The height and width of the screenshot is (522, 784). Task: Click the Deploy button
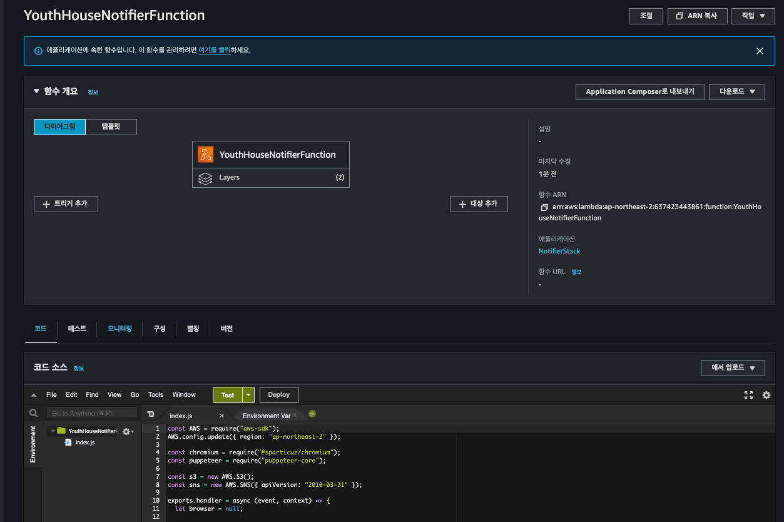coord(279,395)
